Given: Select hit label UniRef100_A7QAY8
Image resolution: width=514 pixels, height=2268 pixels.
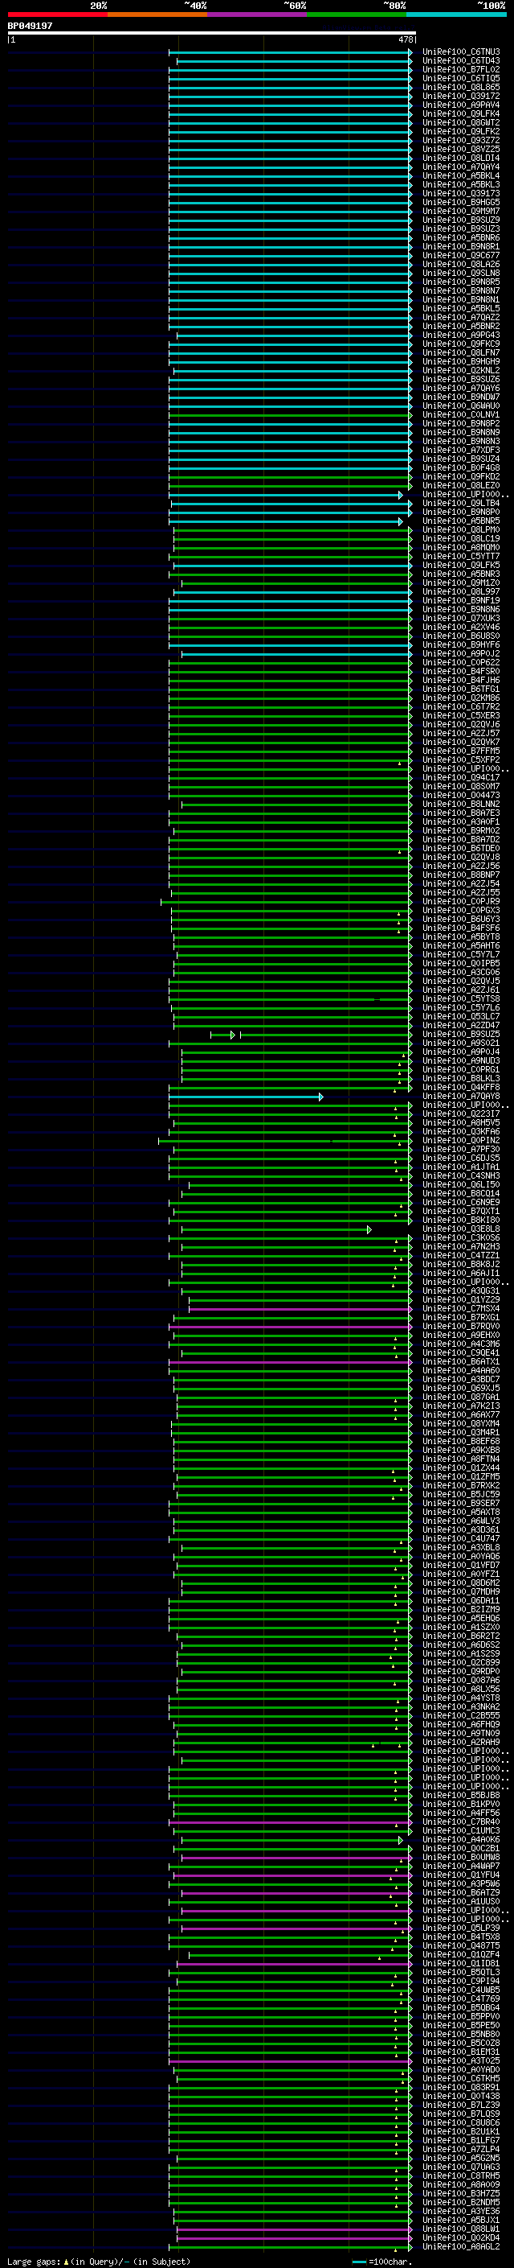Looking at the screenshot, I should pos(461,1097).
